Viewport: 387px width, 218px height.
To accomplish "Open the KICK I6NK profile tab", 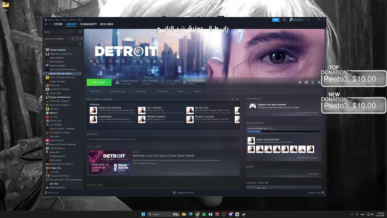I will coord(106,24).
